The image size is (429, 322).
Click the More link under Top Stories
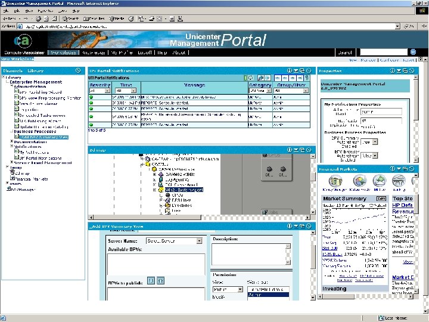(x=408, y=262)
